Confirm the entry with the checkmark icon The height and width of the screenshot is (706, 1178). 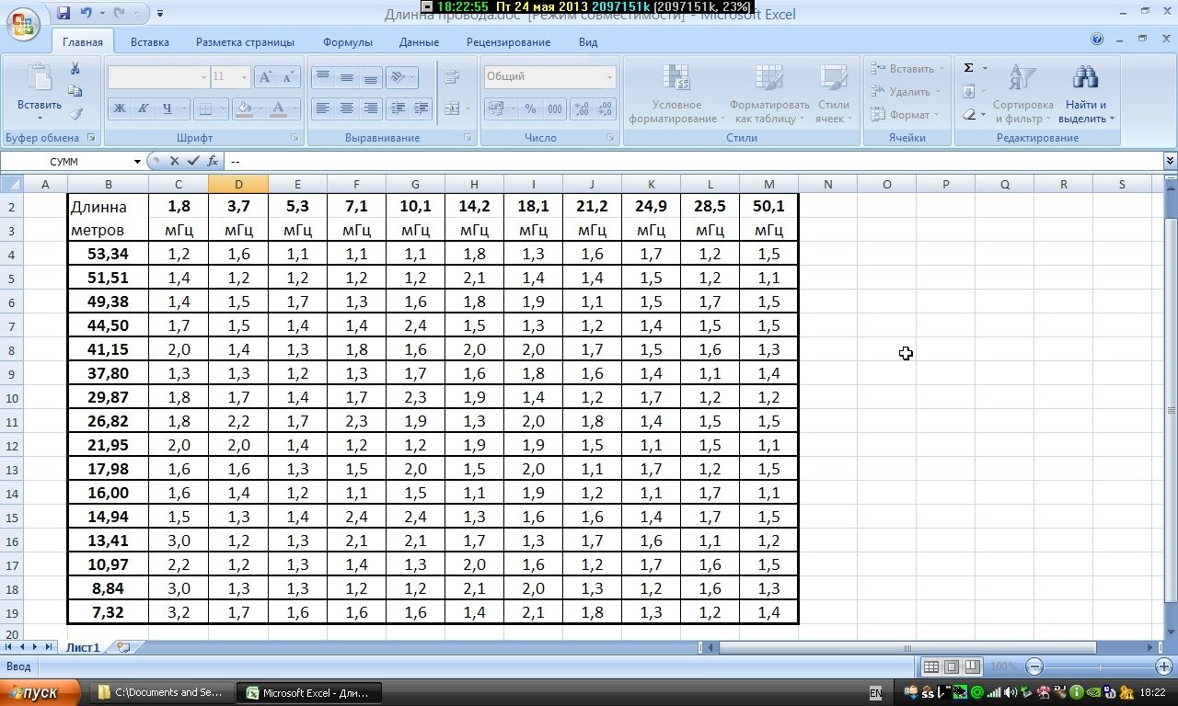coord(192,161)
